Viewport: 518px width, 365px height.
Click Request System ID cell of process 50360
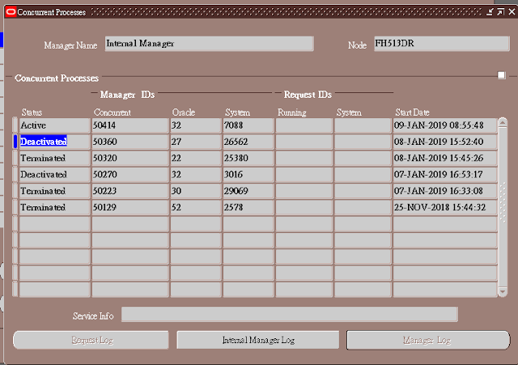point(363,142)
